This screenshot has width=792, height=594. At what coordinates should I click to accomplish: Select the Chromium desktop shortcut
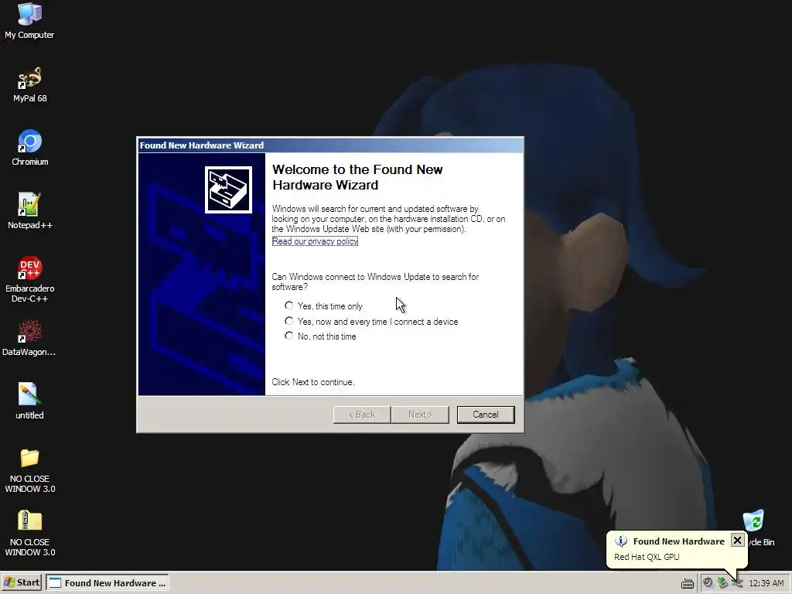(29, 148)
